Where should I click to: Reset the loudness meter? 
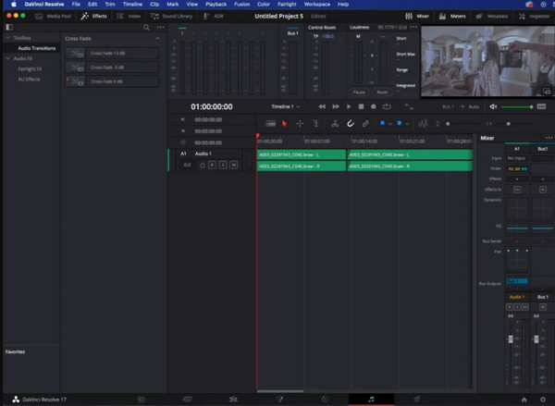click(x=382, y=92)
